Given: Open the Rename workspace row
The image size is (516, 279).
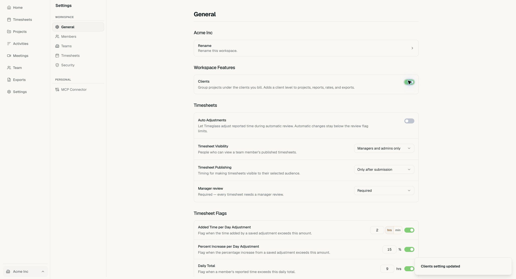Looking at the screenshot, I should [x=306, y=48].
